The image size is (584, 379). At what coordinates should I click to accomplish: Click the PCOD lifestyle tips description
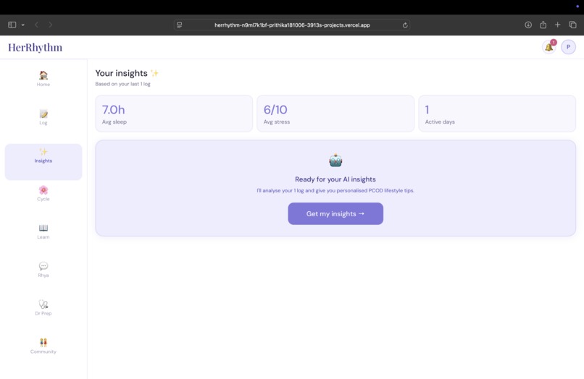(x=335, y=190)
